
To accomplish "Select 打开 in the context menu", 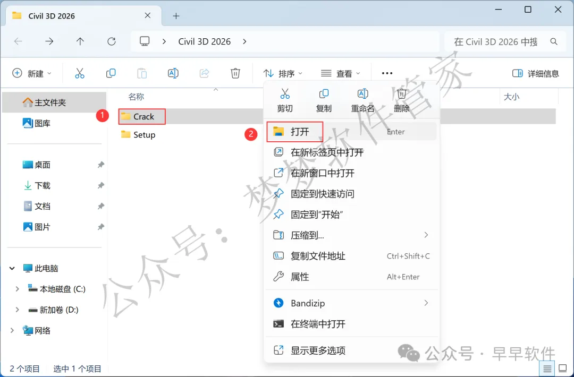I will 351,132.
